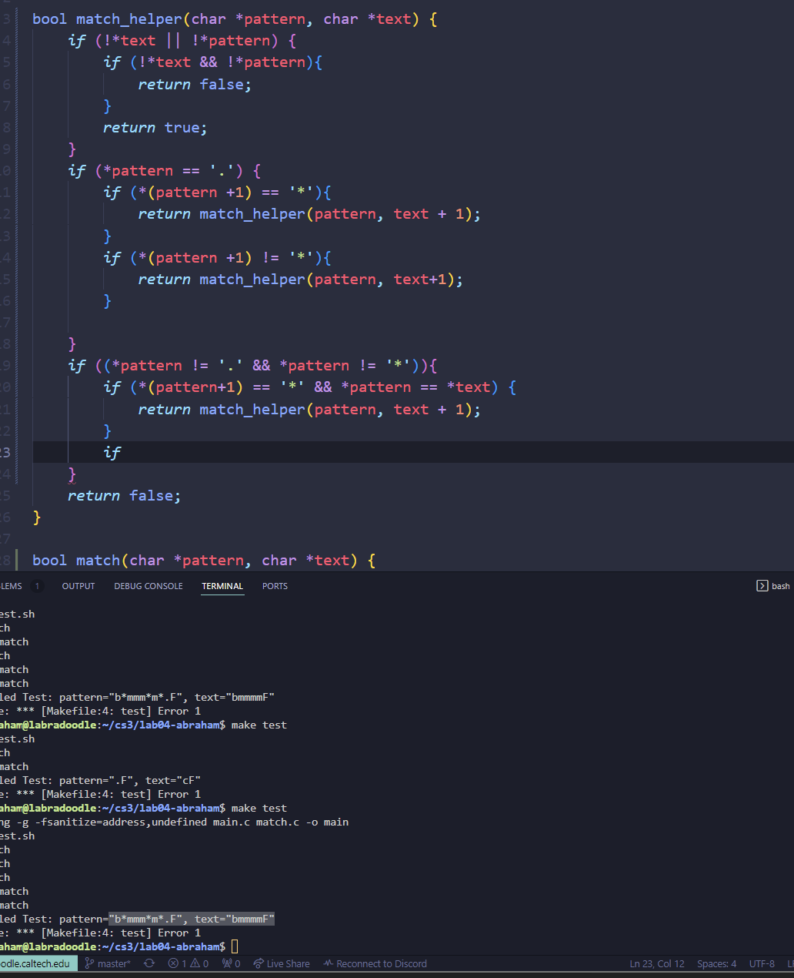
Task: Select the TERMINAL tab
Action: [x=222, y=586]
